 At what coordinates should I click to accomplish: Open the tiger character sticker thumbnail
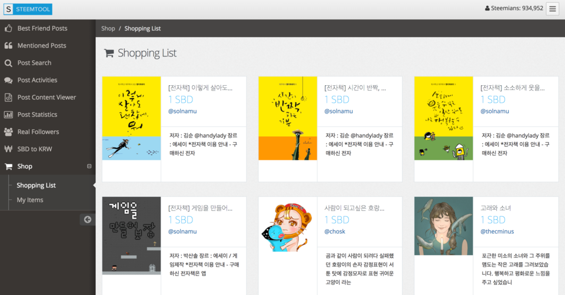(288, 227)
